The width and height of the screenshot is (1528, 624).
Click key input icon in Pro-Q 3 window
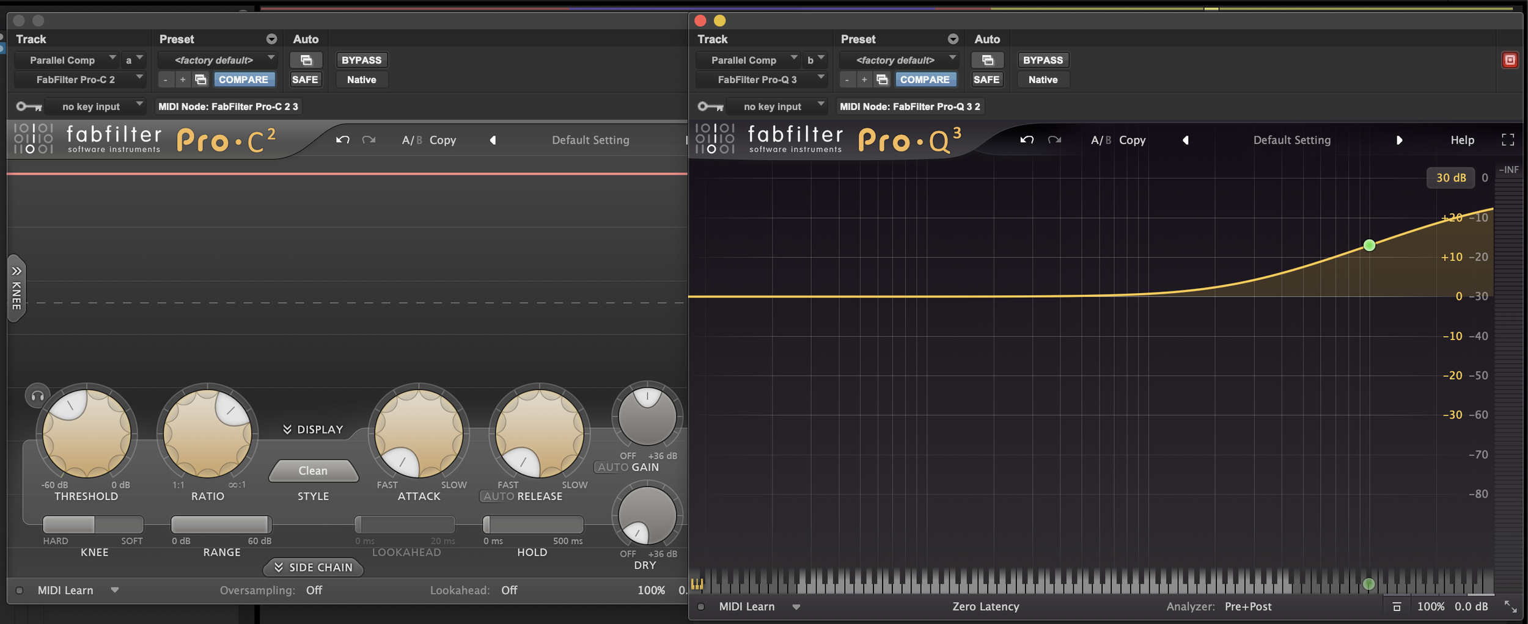coord(710,107)
